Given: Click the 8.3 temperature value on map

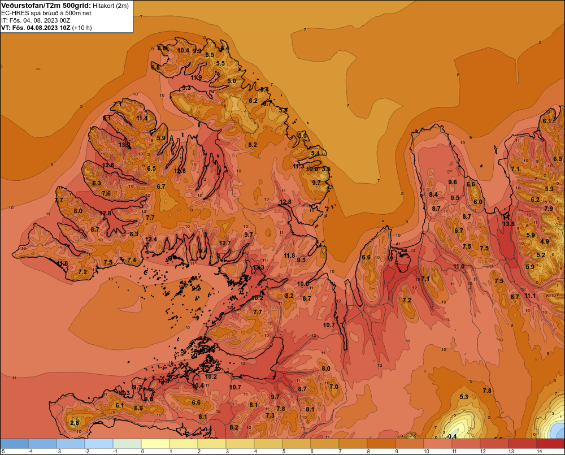Looking at the screenshot, I should coord(134,234).
